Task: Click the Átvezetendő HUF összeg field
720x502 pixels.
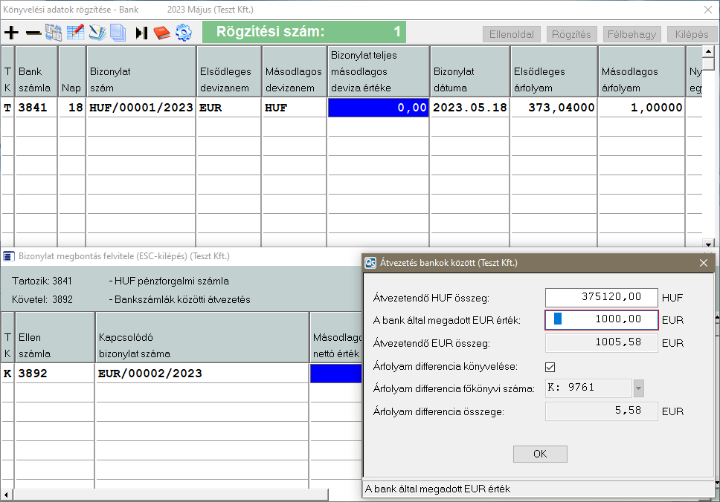Action: point(602,297)
